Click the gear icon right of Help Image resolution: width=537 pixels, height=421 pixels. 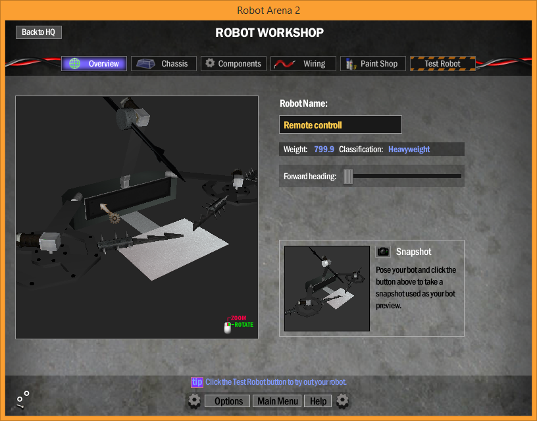[342, 401]
